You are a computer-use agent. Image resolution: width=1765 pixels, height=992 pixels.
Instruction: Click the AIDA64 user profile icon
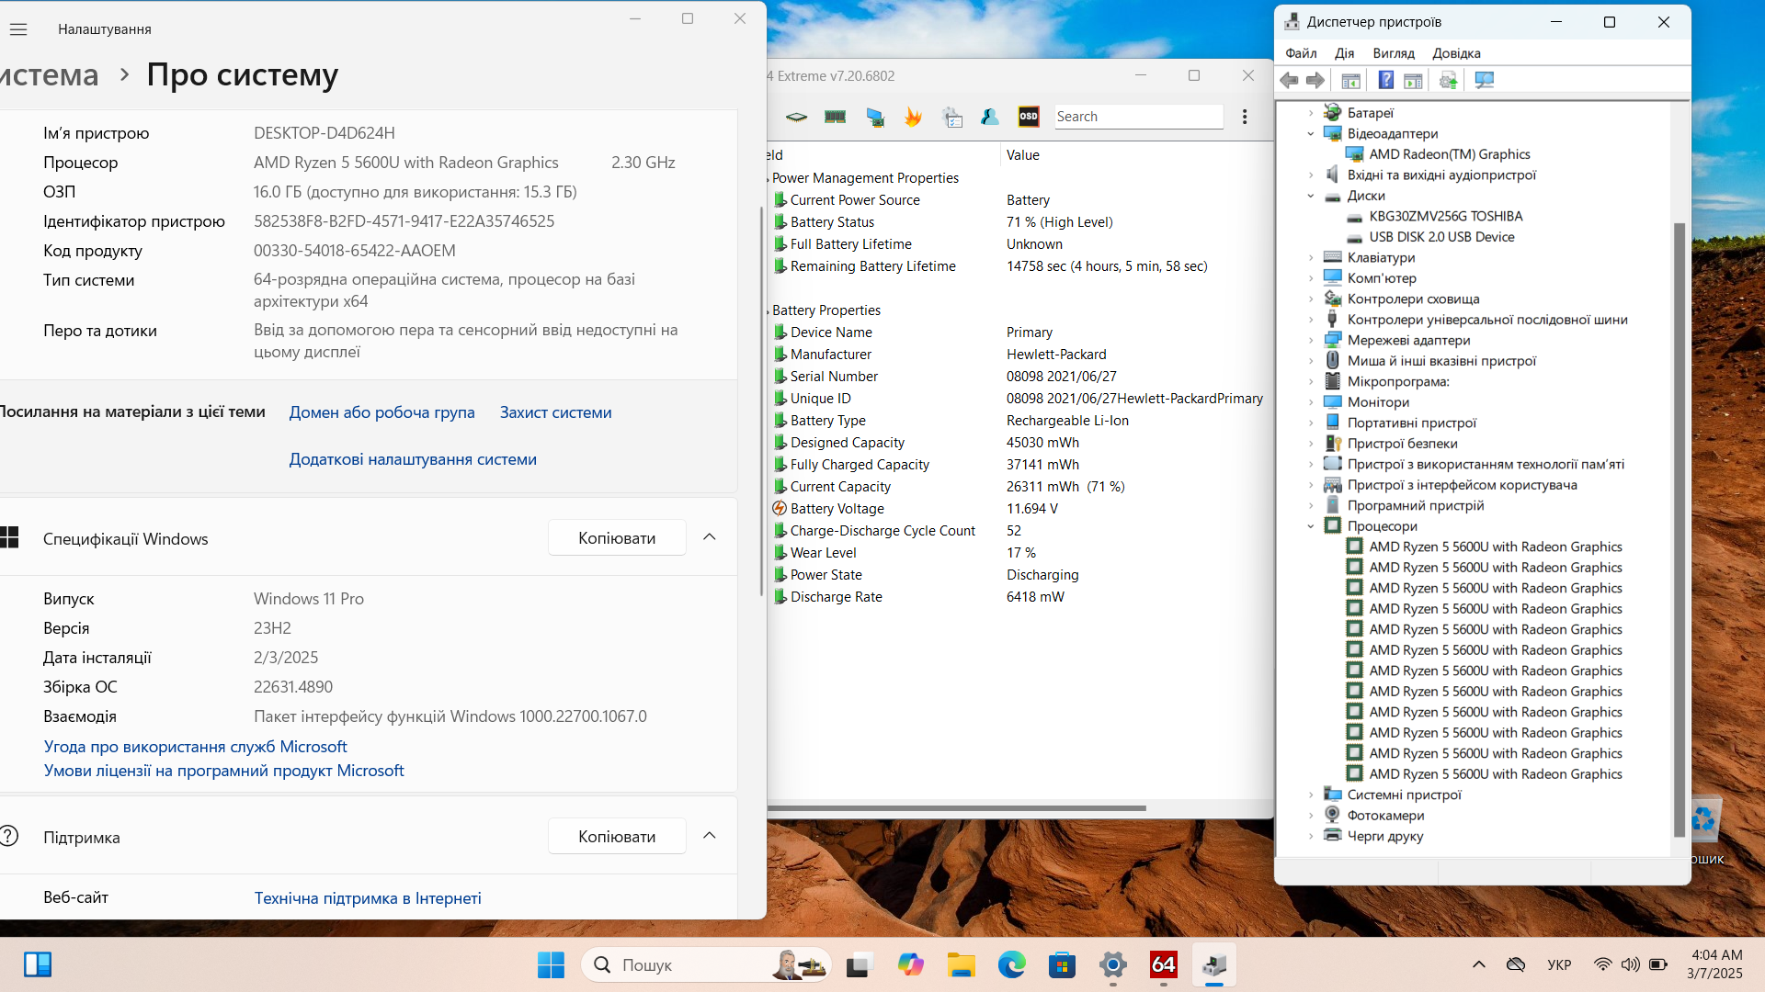tap(990, 117)
